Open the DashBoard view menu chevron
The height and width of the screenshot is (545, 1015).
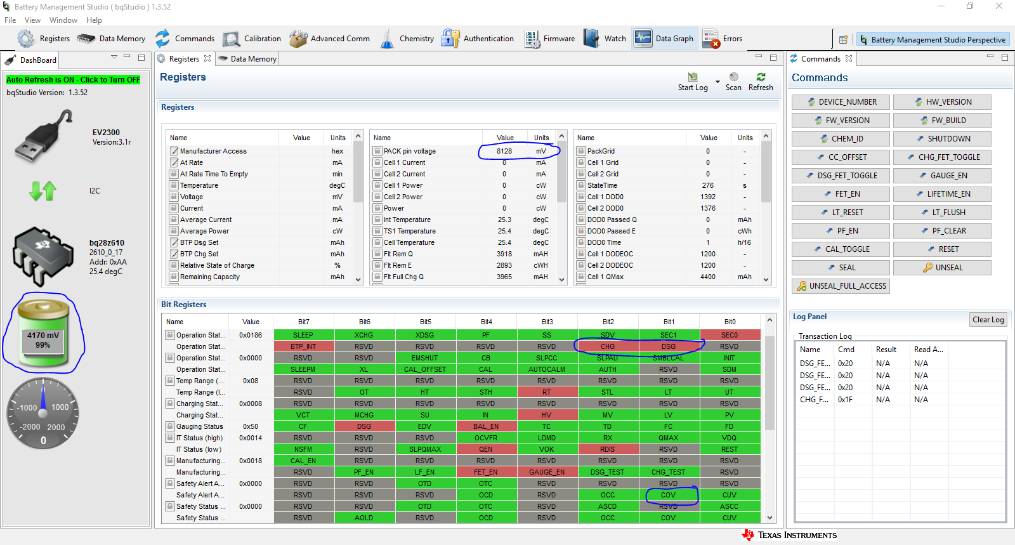(114, 57)
